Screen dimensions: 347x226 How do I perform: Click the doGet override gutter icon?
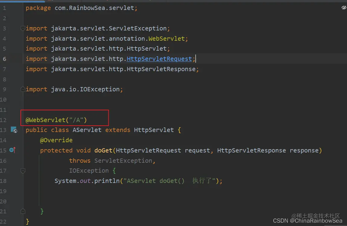tap(12, 150)
